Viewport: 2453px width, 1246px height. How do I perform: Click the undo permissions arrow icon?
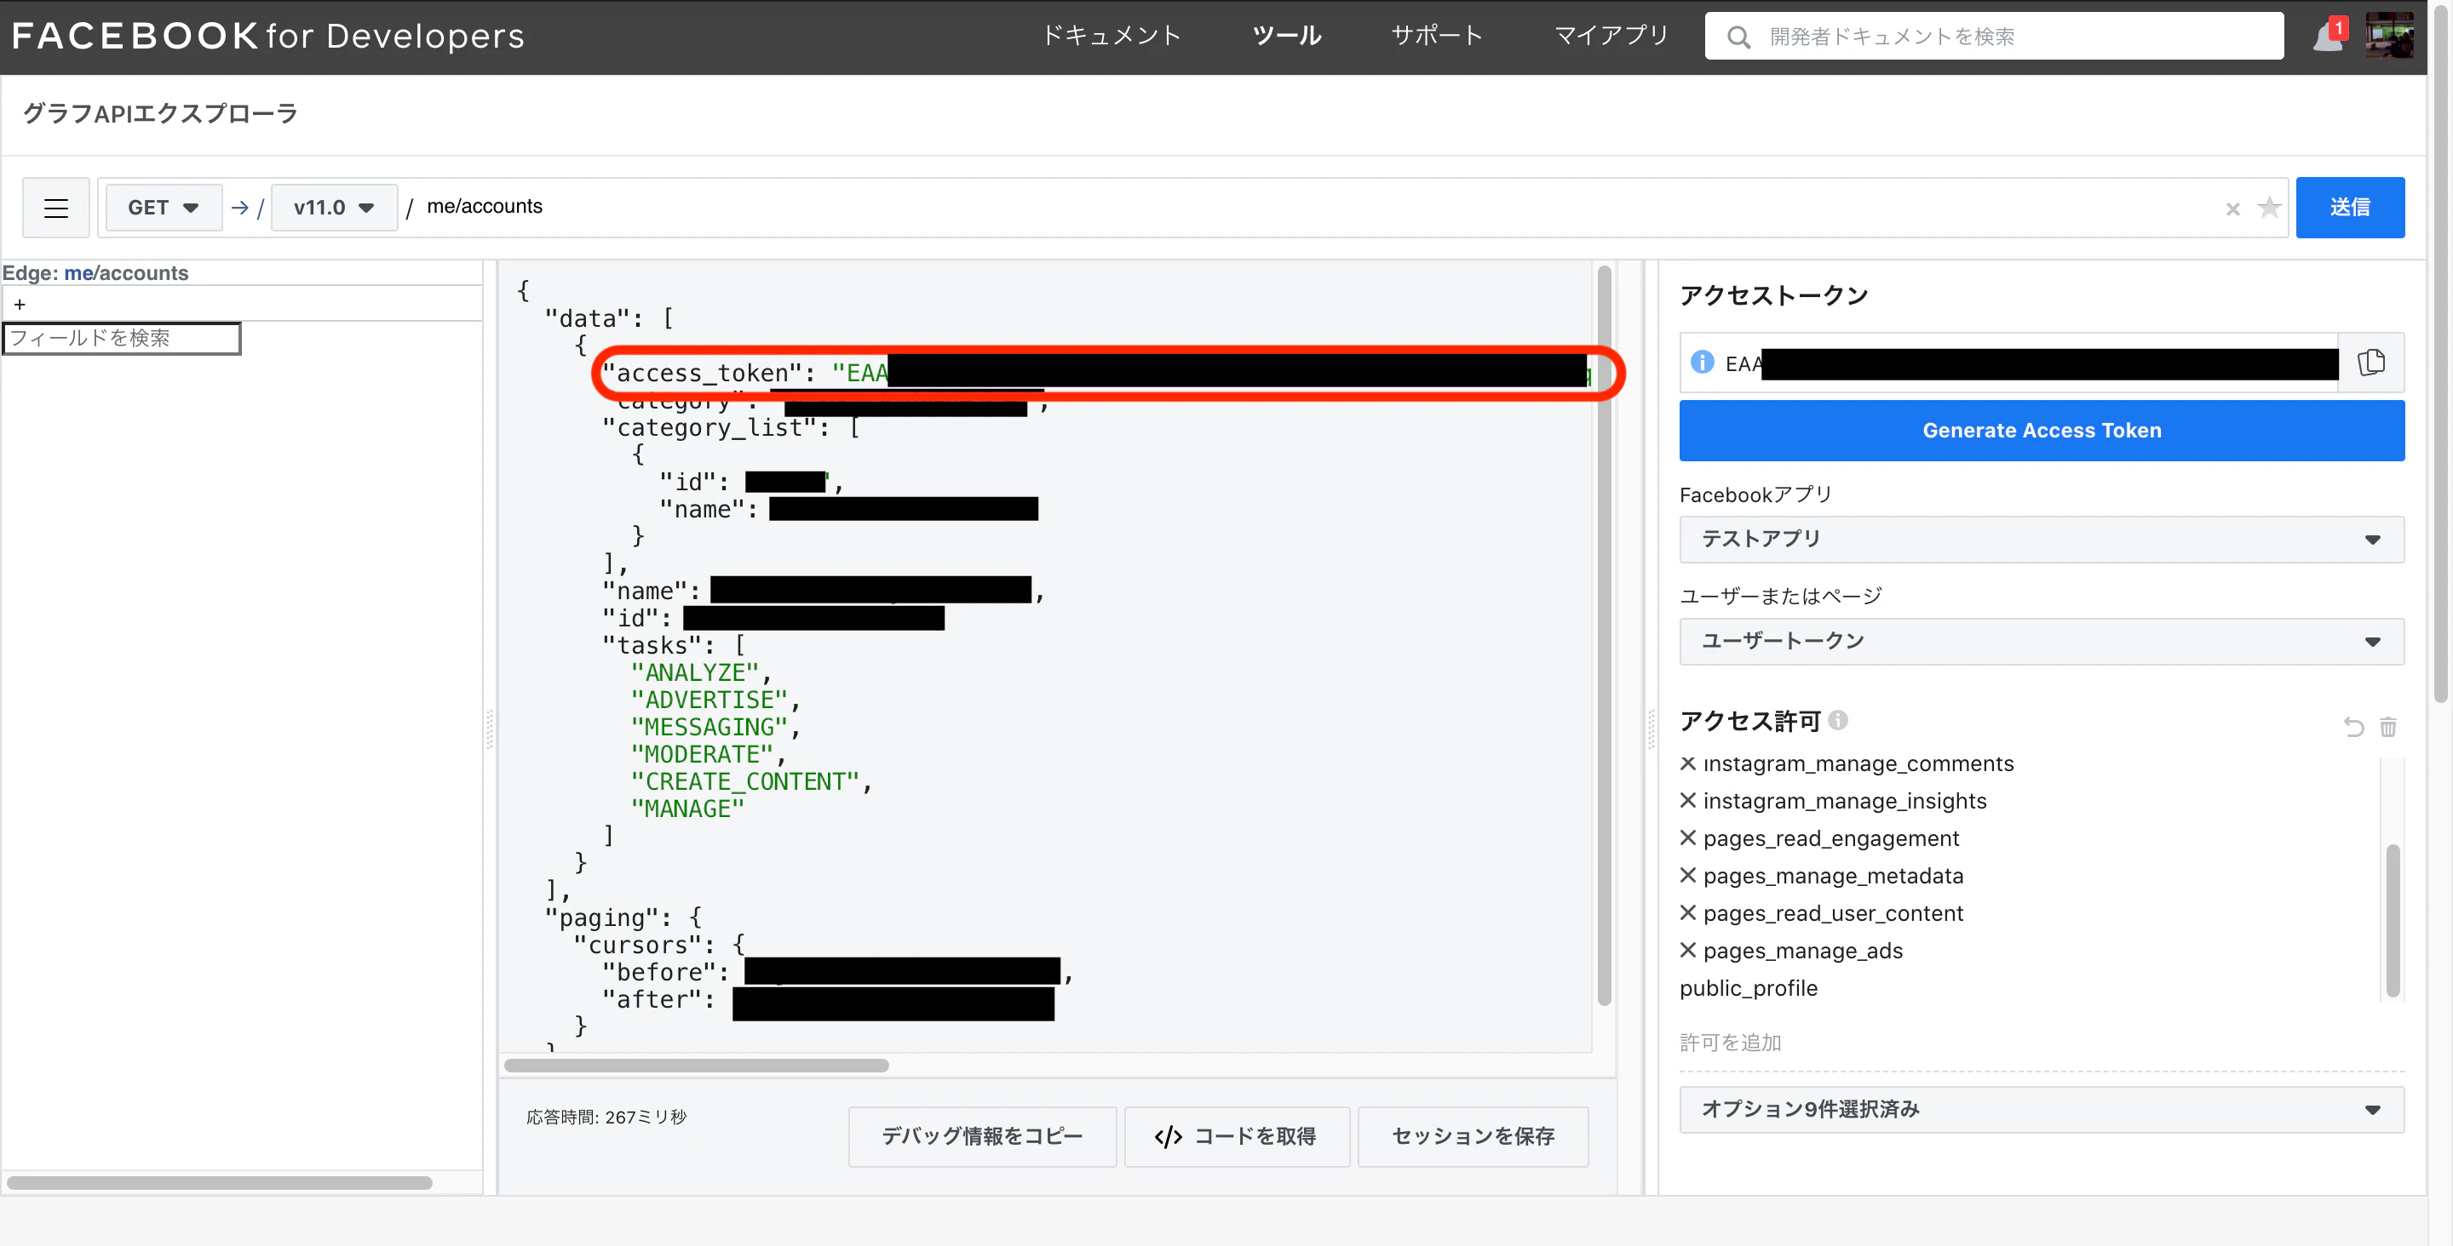point(2353,727)
